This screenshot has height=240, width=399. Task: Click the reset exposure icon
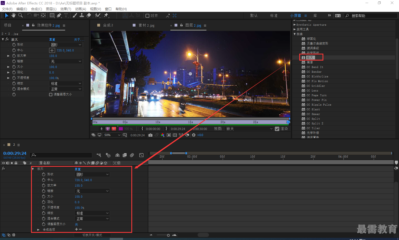coord(194,135)
